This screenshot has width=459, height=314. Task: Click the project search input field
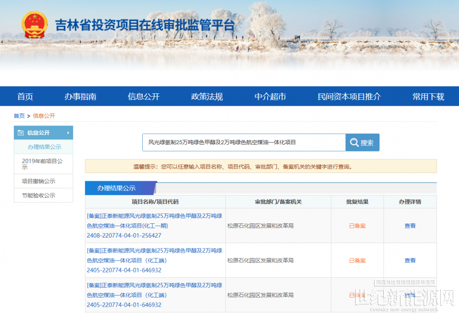pos(243,142)
